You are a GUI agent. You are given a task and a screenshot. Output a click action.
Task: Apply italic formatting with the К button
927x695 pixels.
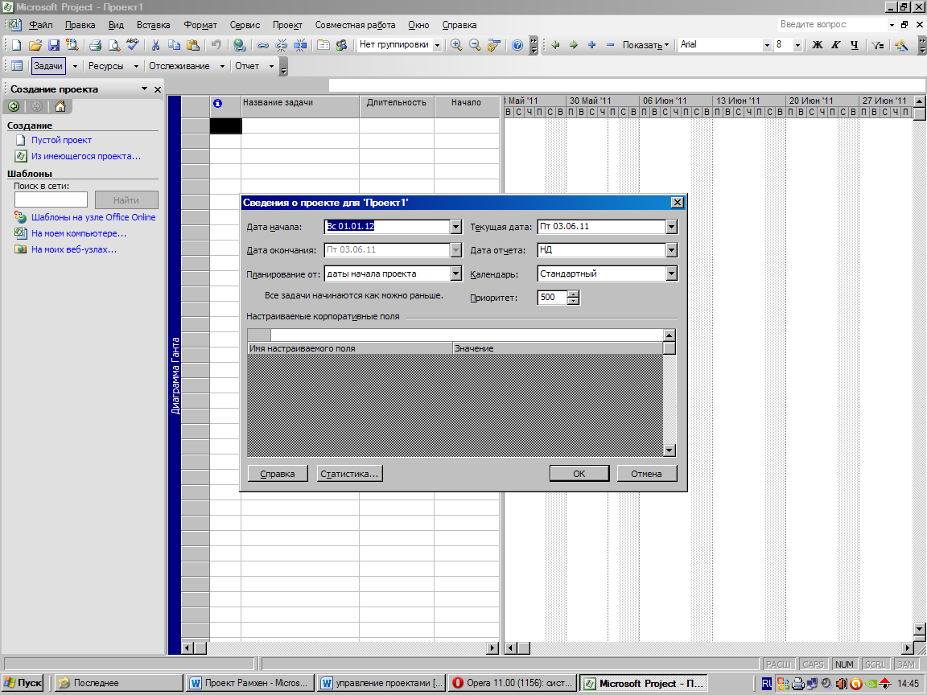pos(836,45)
